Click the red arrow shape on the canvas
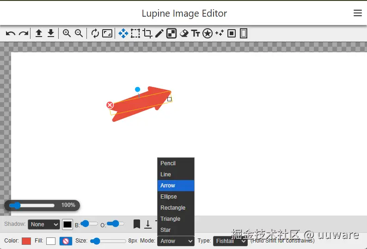367x249 pixels. (x=141, y=104)
